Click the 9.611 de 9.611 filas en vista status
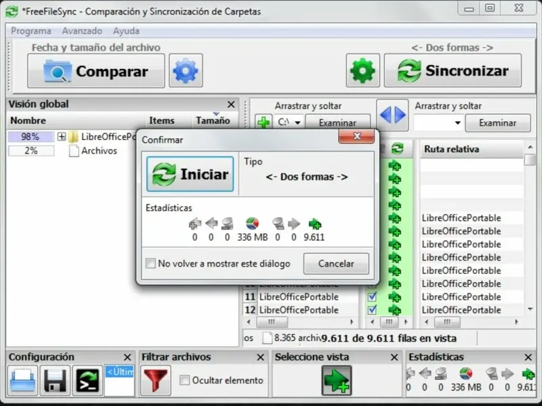 pos(389,338)
